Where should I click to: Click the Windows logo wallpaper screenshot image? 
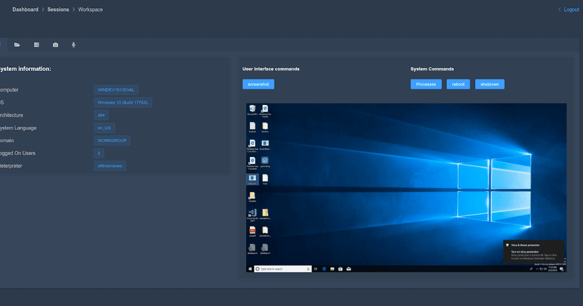point(406,187)
